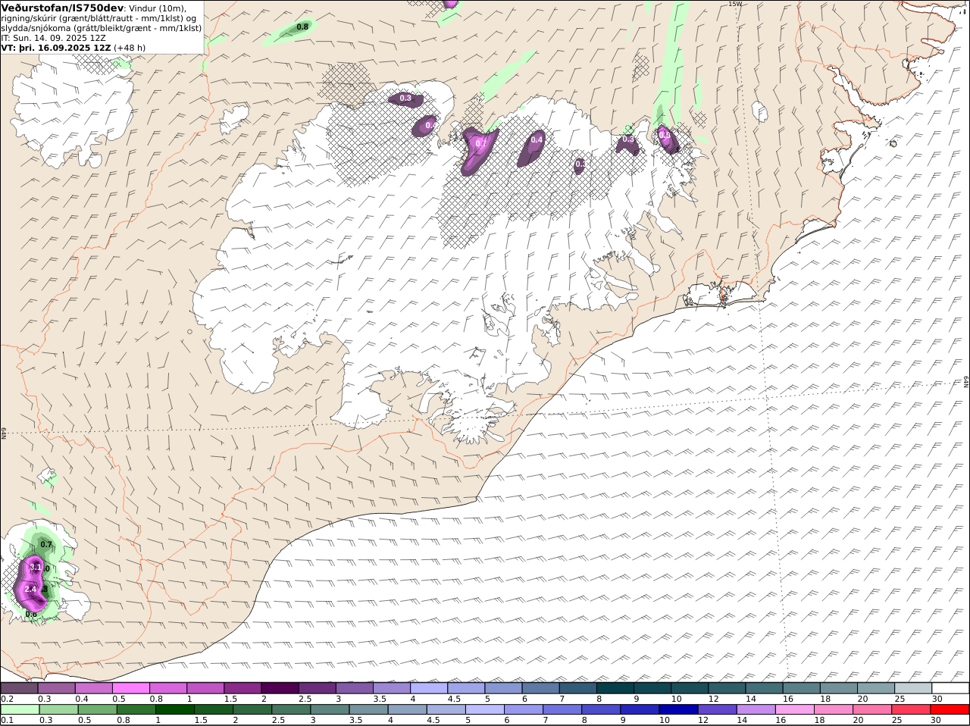Click the '(+48 h)' forecast offset text
This screenshot has width=970, height=726.
coord(130,47)
